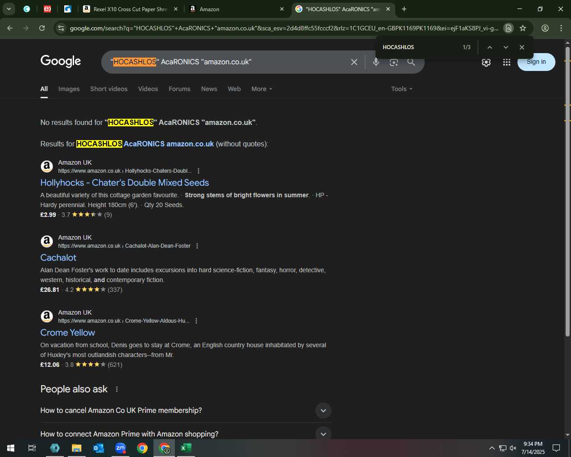Select the Forums search tab
This screenshot has width=571, height=457.
click(179, 89)
